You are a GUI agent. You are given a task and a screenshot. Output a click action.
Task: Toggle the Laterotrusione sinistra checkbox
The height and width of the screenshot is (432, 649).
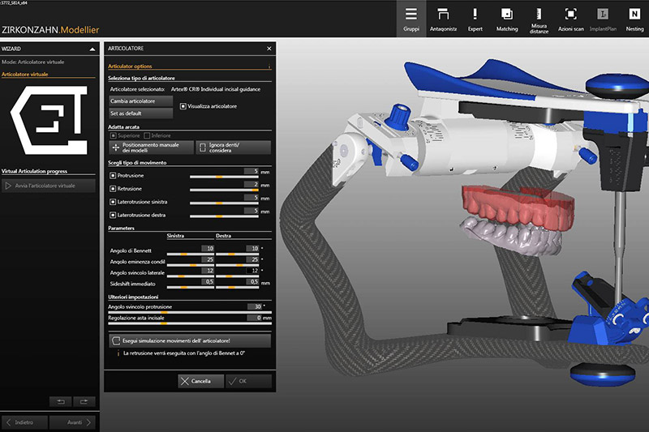coord(112,201)
